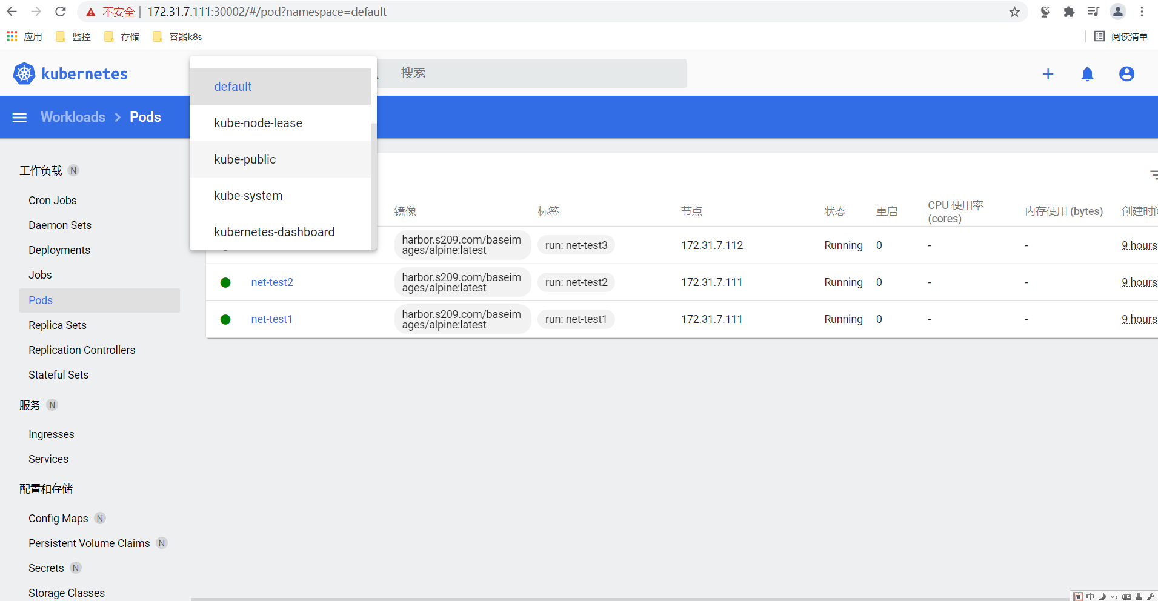Open the hamburger navigation menu
The height and width of the screenshot is (601, 1158).
coord(19,118)
